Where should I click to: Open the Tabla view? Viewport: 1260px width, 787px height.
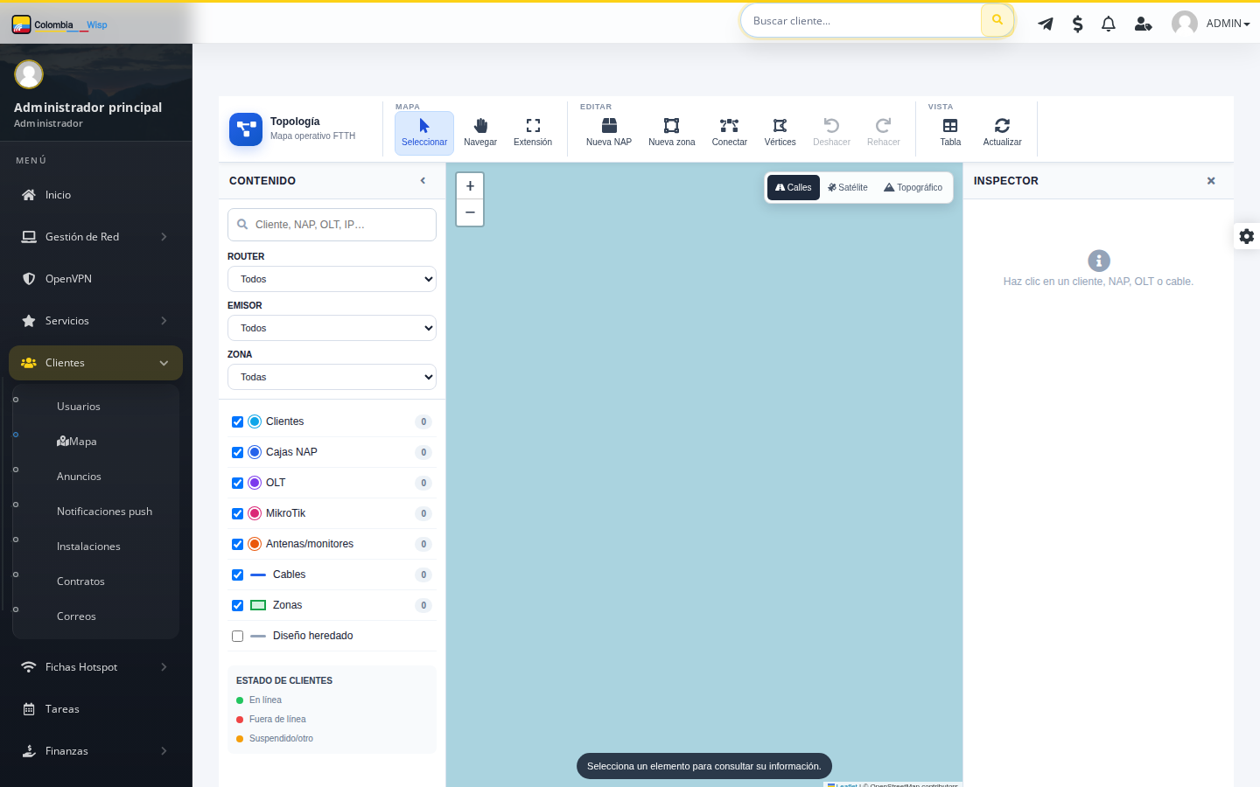950,133
